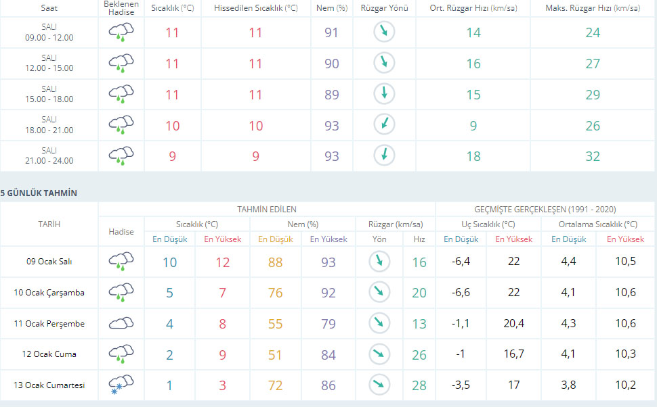This screenshot has height=407, width=657.
Task: Click the wind arrow icon for 12 Ocak Cuma
Action: click(x=379, y=354)
